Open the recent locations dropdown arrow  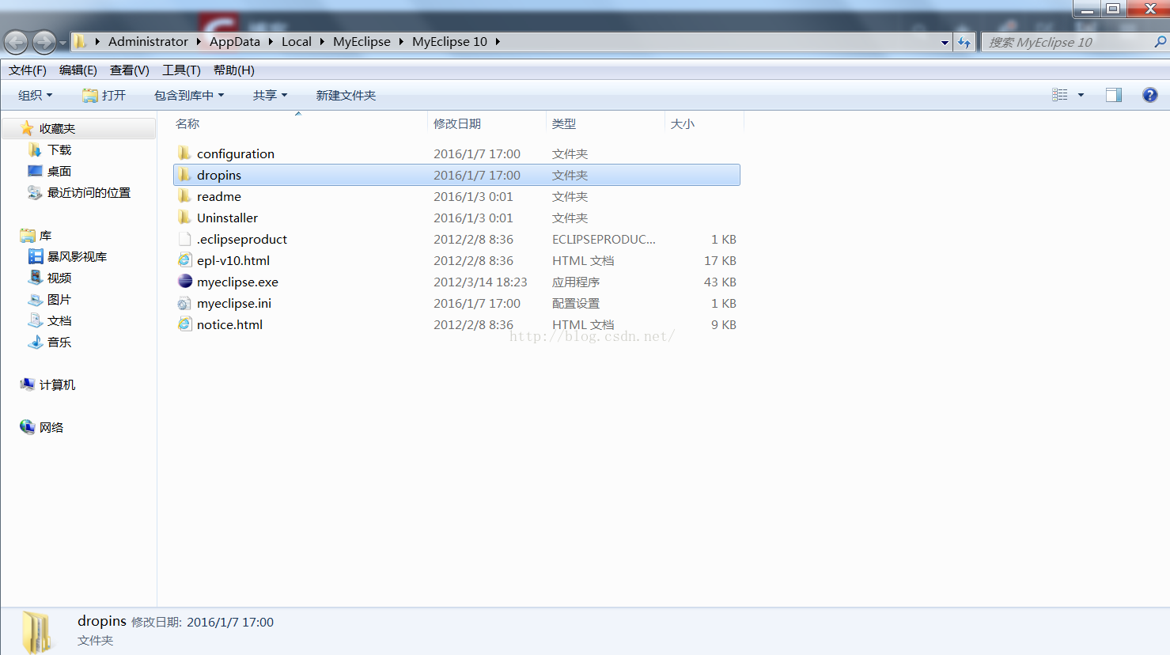click(63, 43)
